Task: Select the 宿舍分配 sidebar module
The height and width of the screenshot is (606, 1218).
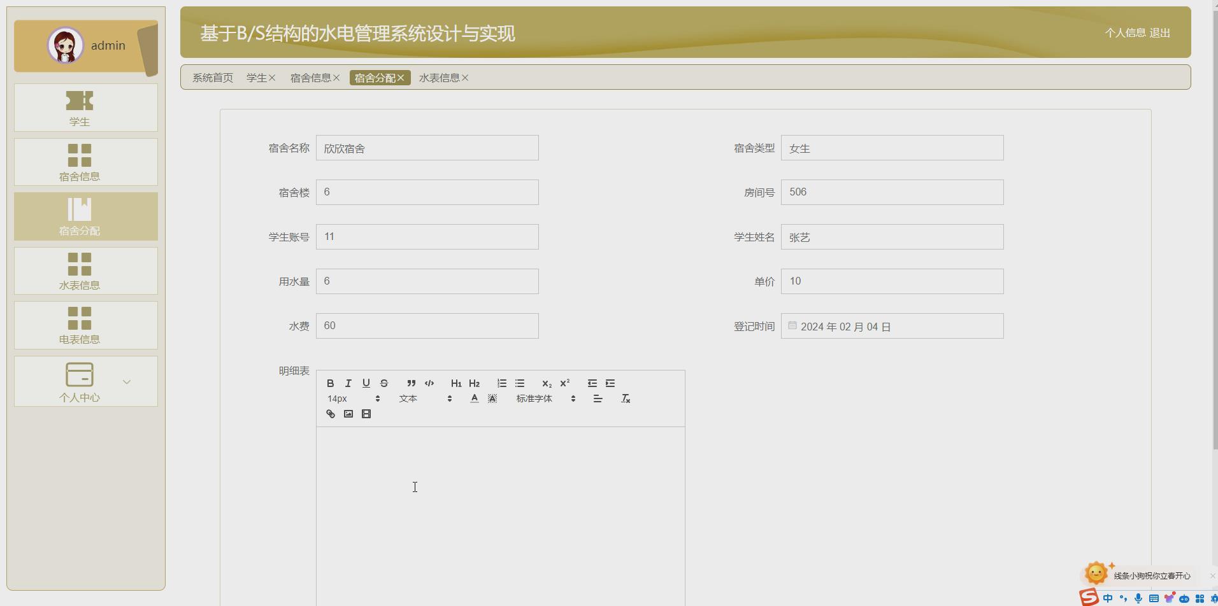Action: pos(86,216)
